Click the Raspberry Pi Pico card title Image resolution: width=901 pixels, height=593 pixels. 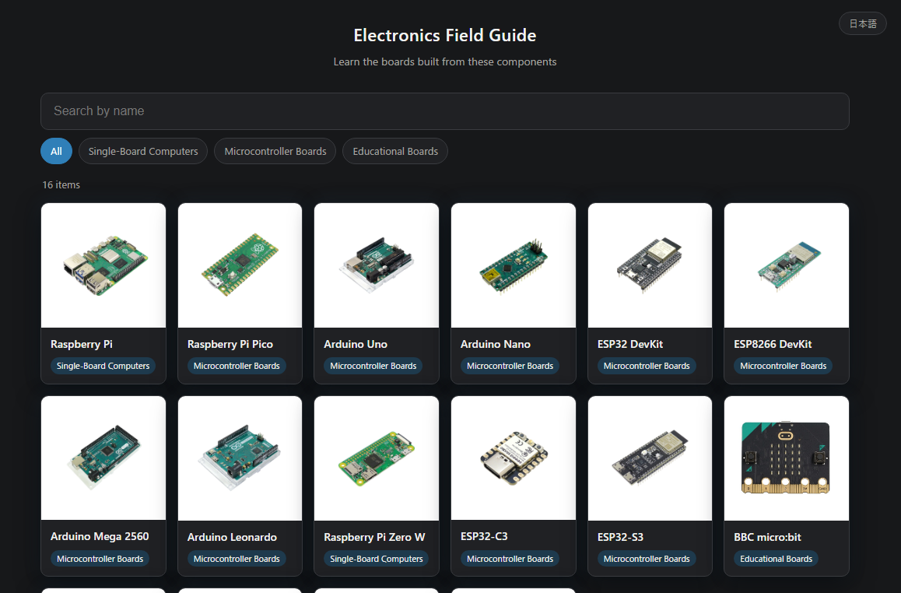click(x=230, y=344)
